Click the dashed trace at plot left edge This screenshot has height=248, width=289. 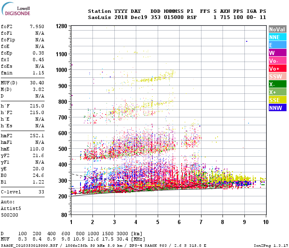click(x=75, y=174)
